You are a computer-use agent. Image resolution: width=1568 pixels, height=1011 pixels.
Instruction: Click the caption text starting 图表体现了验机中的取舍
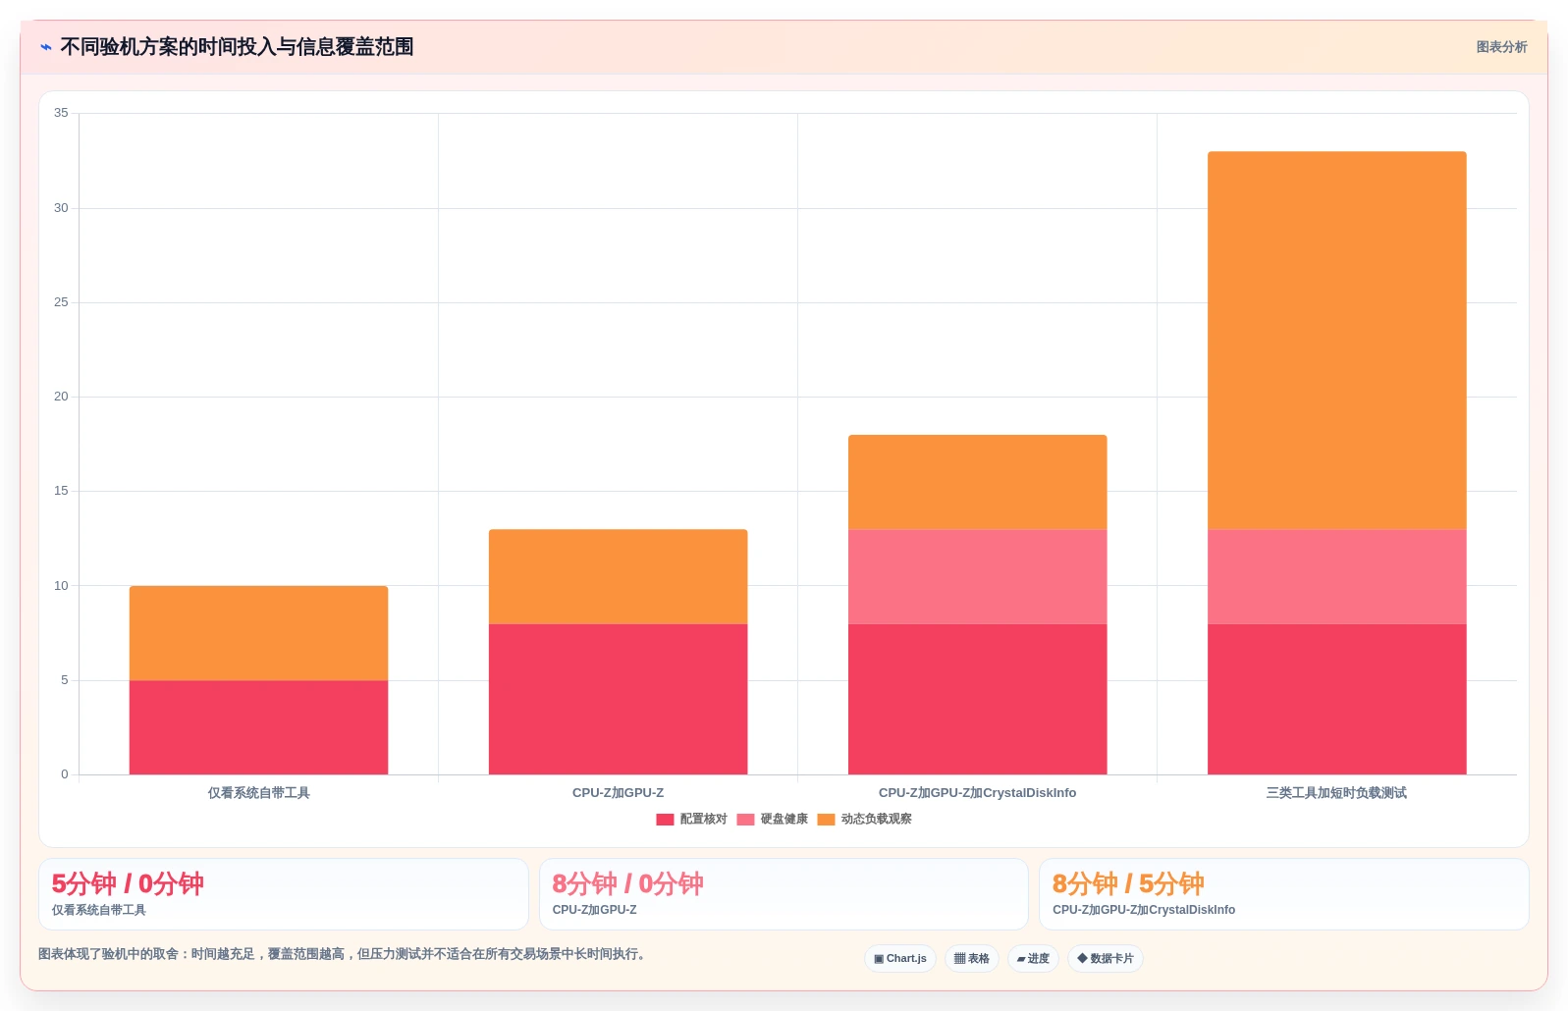344,954
